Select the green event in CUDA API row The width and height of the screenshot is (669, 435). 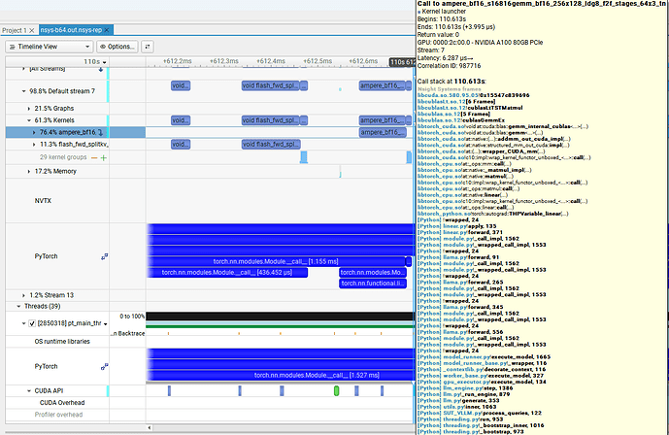[x=336, y=390]
